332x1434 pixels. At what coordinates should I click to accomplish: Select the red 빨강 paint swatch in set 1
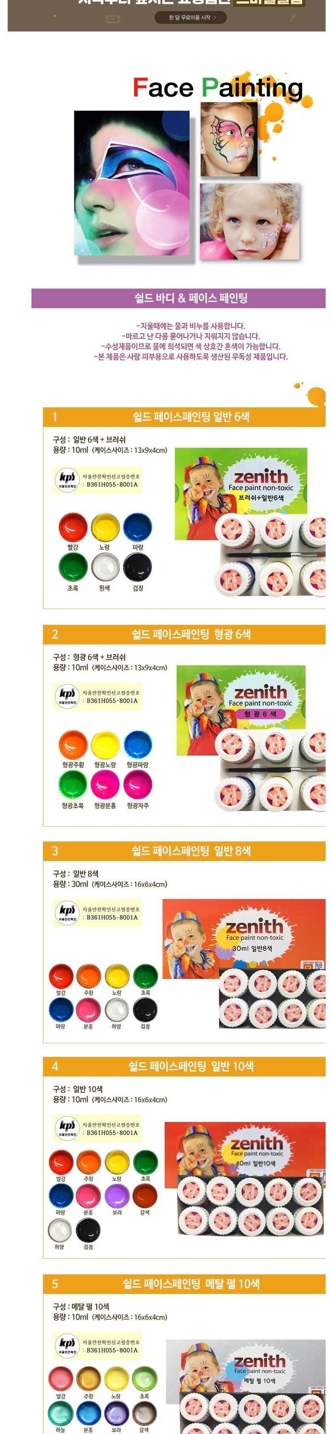(73, 527)
